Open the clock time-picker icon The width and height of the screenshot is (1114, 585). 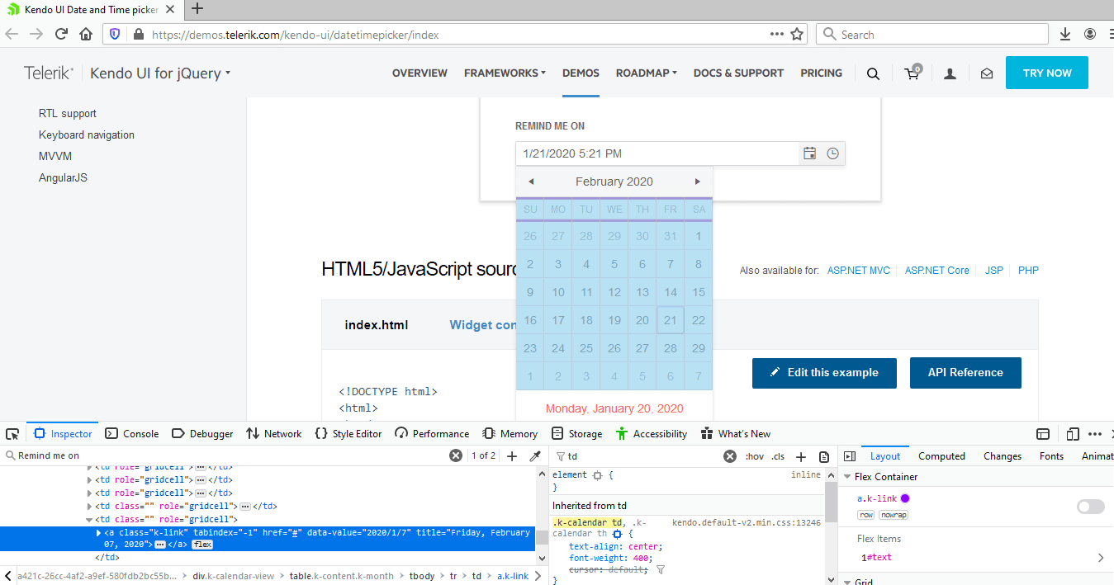point(832,153)
